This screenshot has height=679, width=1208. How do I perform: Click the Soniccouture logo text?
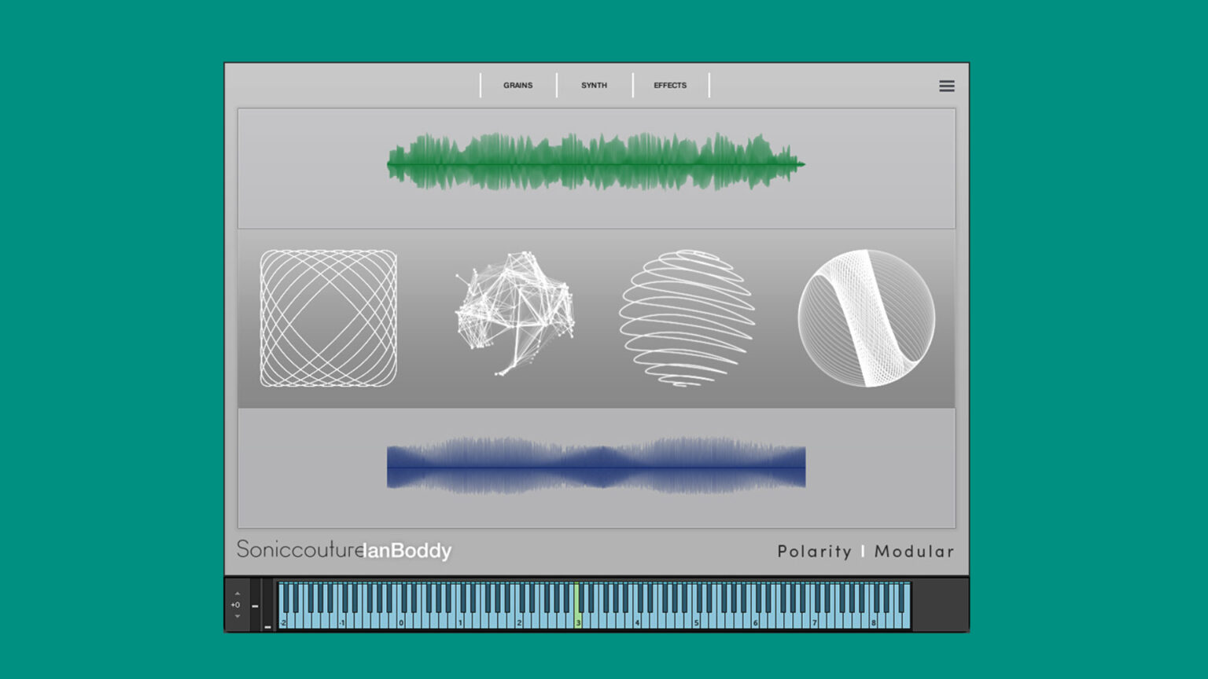(x=300, y=551)
